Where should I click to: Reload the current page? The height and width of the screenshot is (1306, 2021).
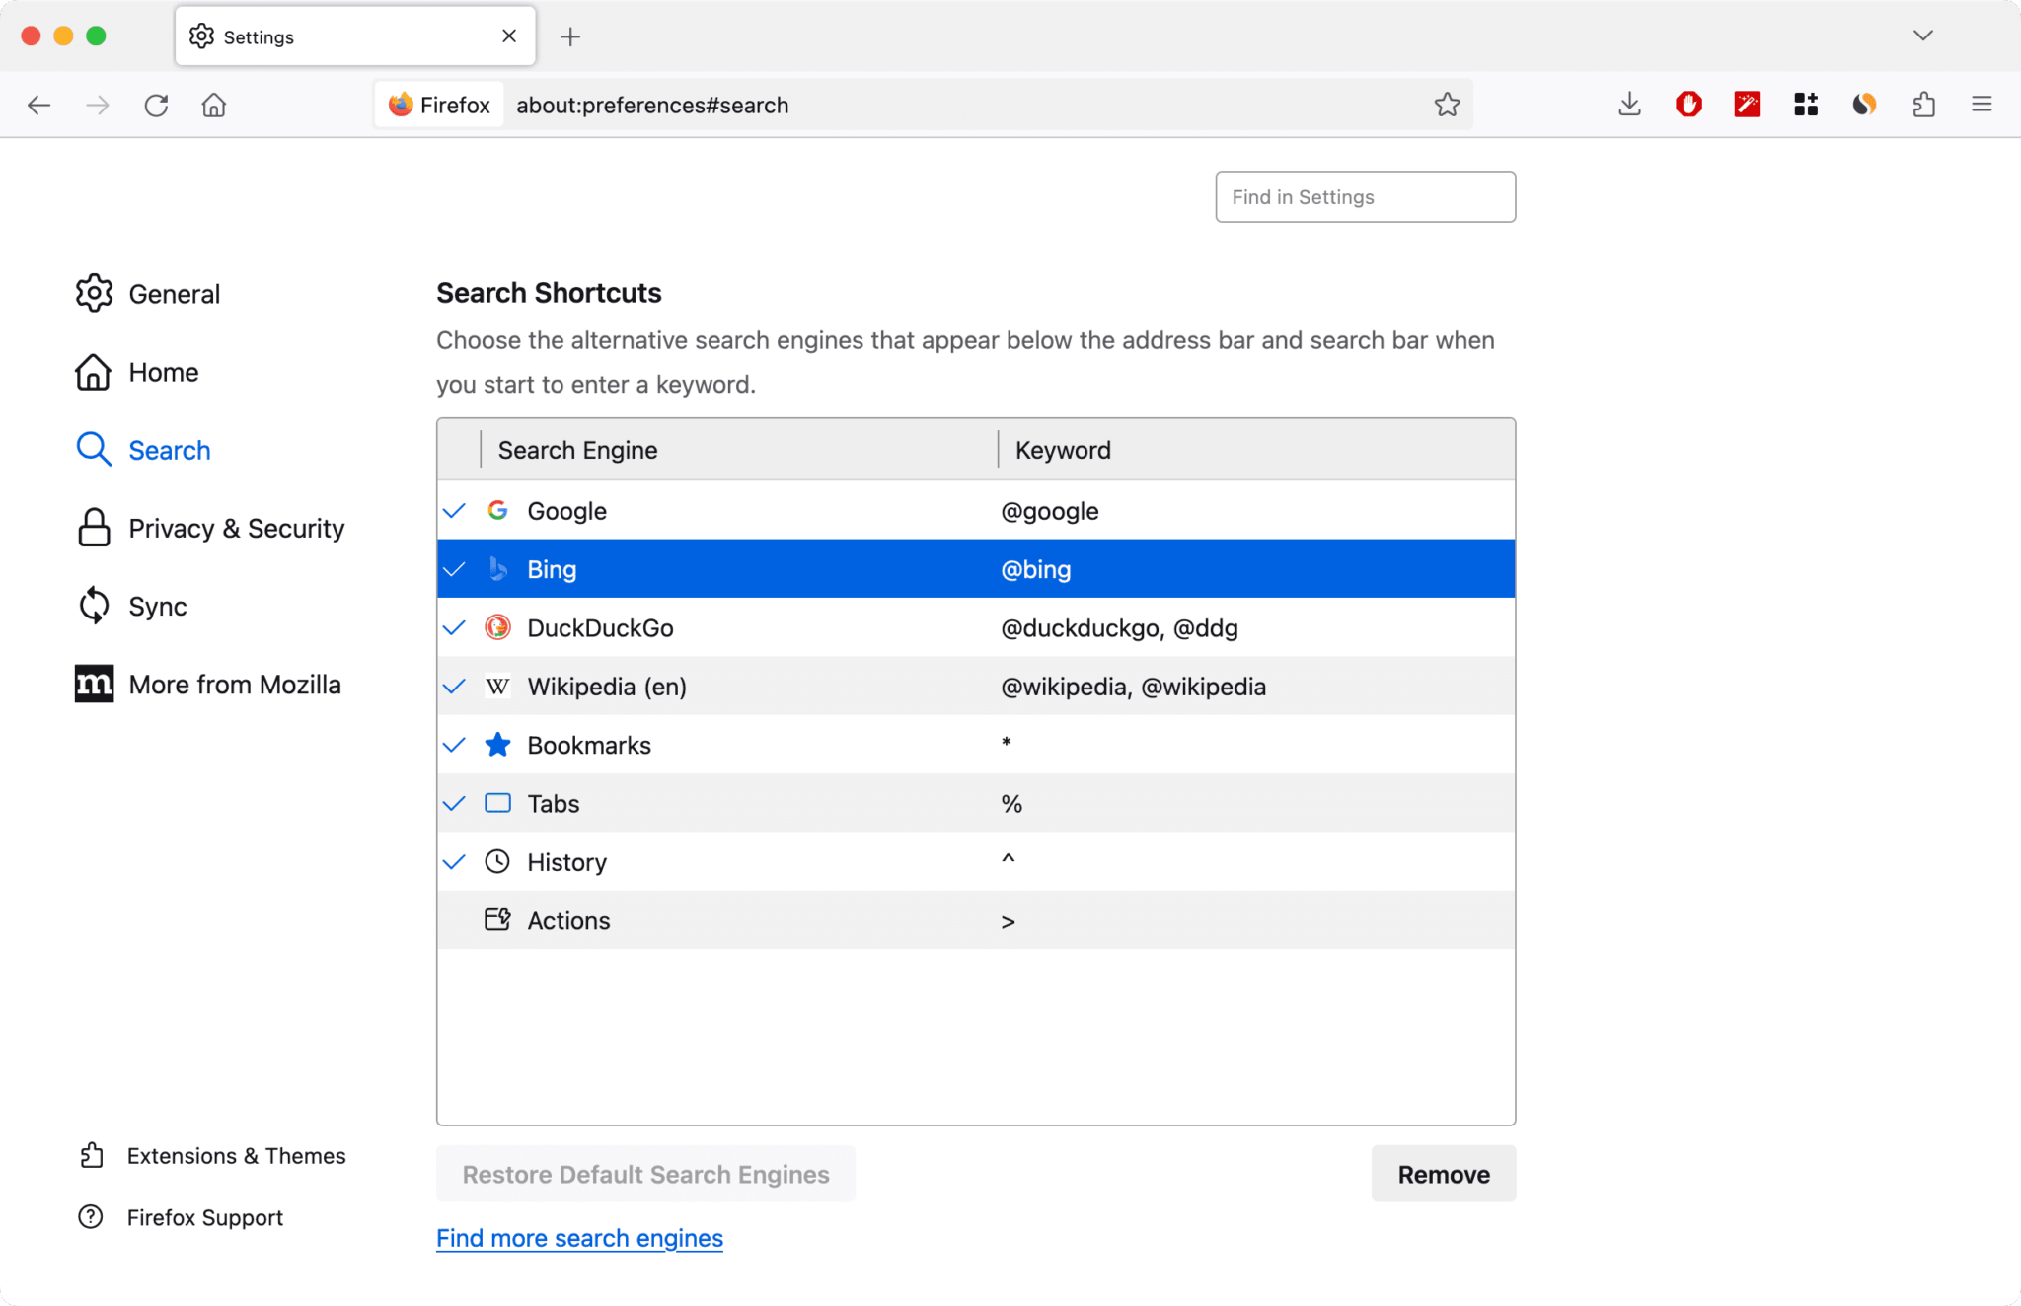156,105
